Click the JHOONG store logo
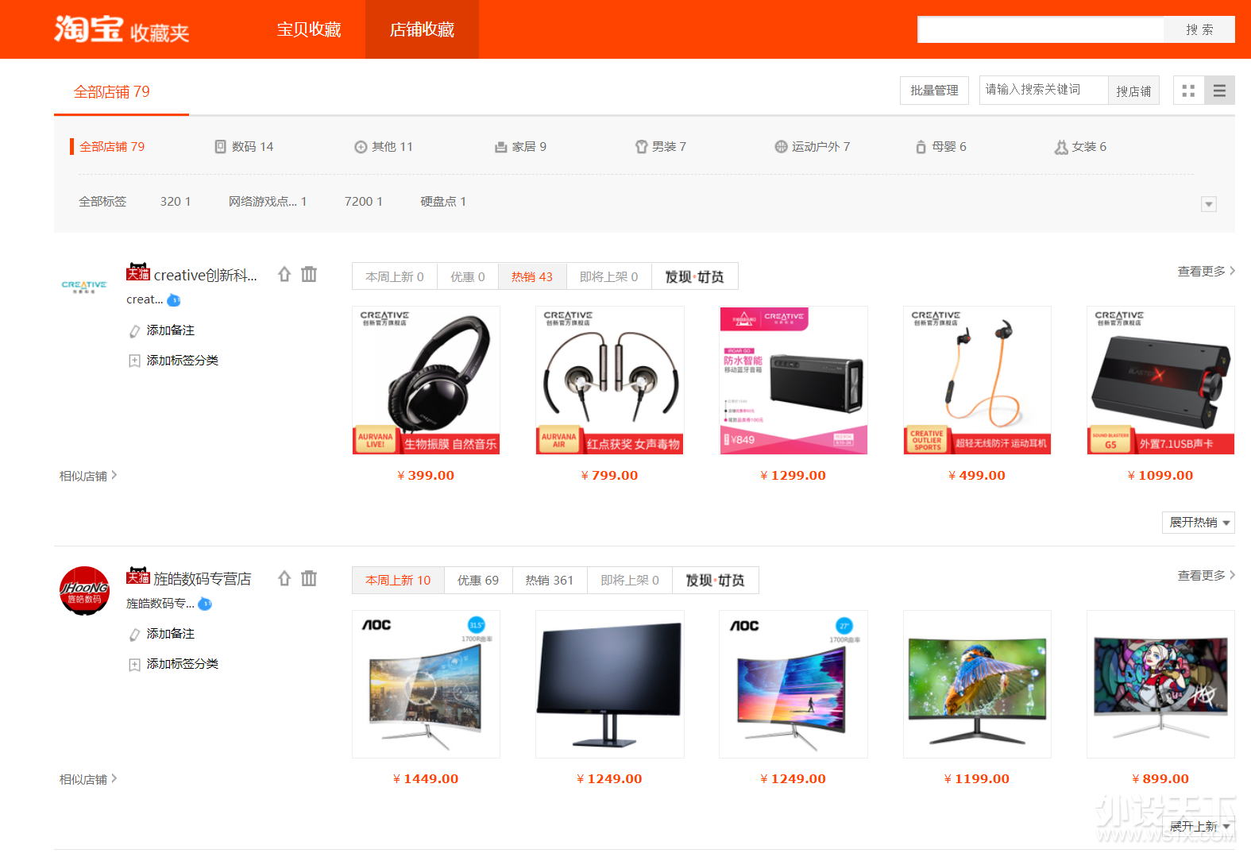This screenshot has width=1251, height=857. [84, 591]
